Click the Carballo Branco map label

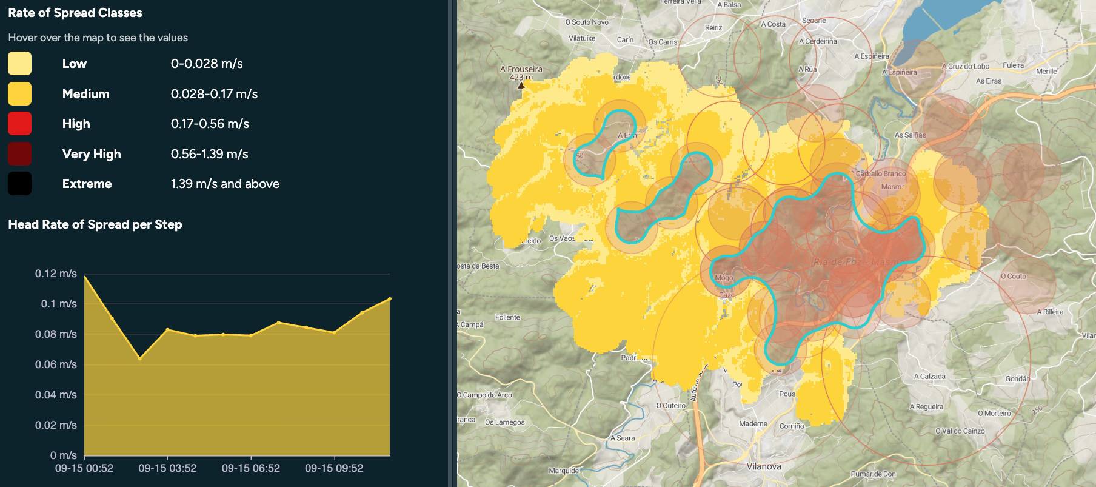coord(881,174)
